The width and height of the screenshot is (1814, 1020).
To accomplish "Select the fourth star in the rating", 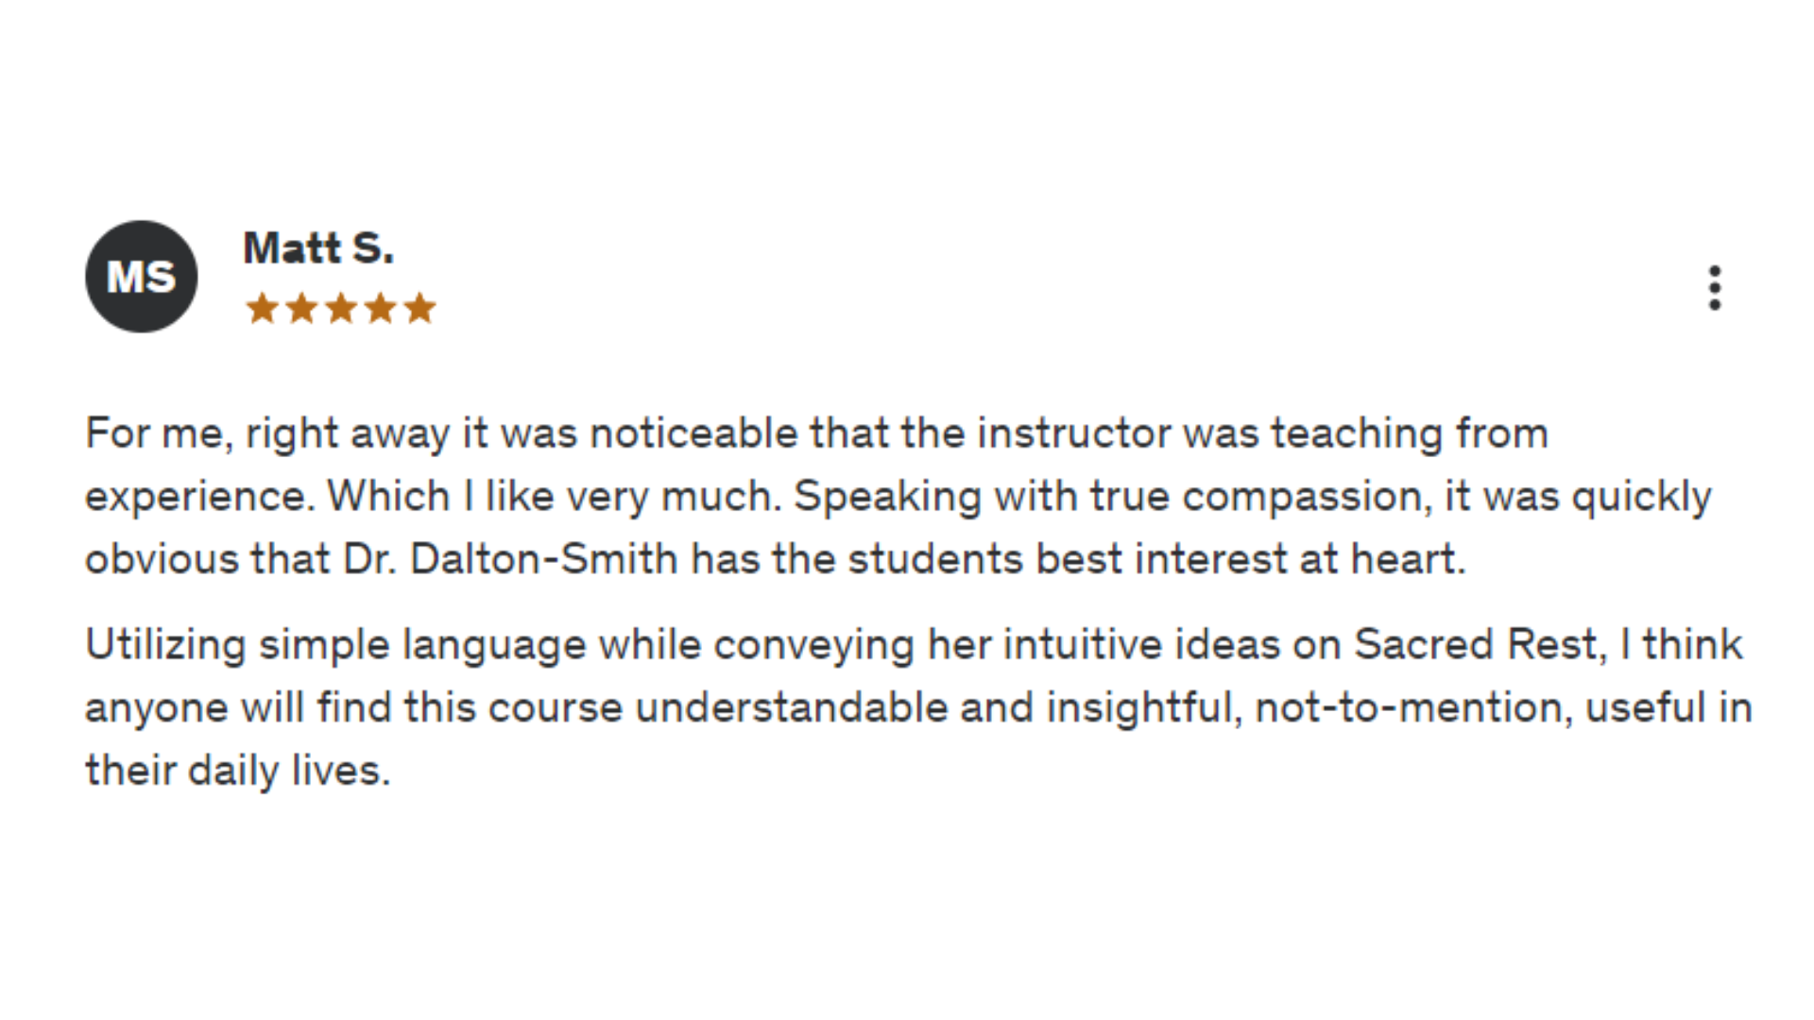I will (381, 308).
